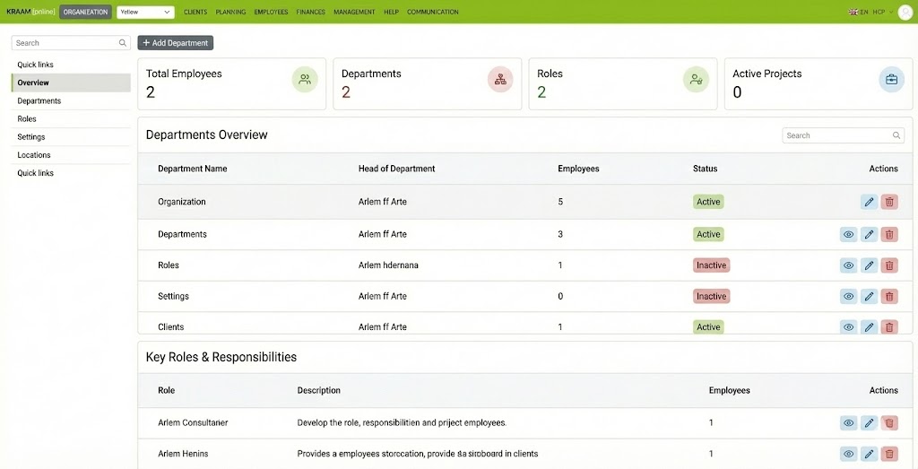Select Settings in the sidebar

(71, 137)
